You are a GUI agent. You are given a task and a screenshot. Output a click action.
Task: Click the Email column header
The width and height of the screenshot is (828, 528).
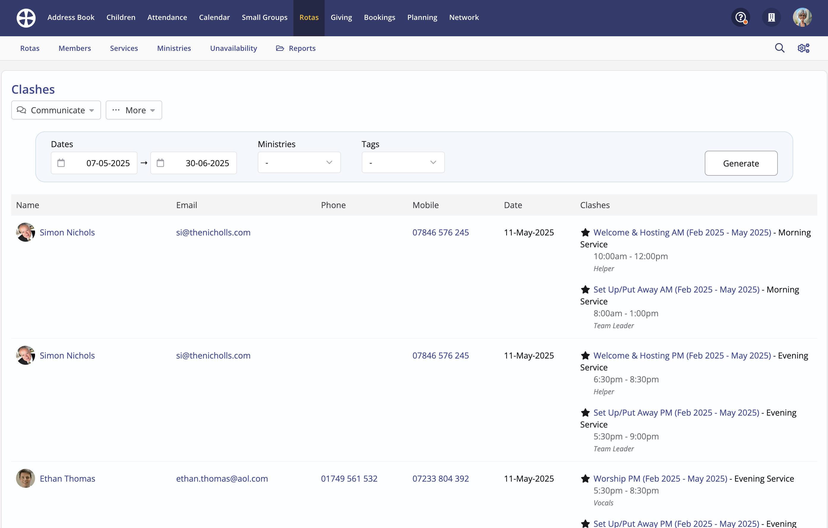point(187,205)
